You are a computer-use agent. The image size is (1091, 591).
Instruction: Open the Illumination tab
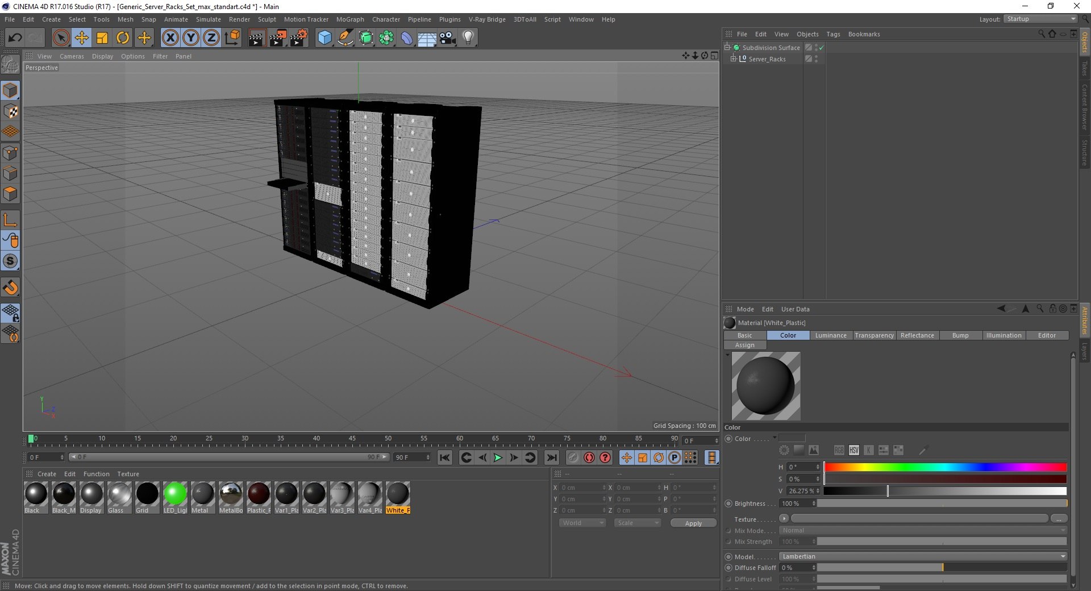pyautogui.click(x=1003, y=335)
